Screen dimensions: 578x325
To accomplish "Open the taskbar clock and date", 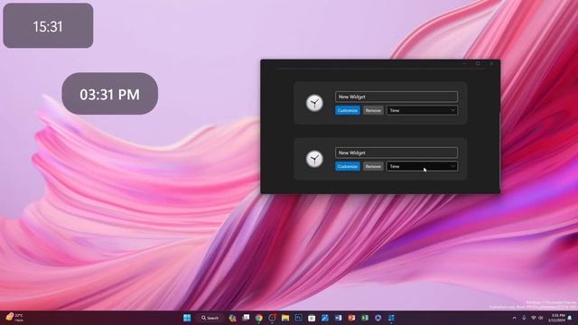I will (x=556, y=318).
